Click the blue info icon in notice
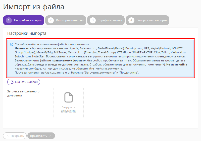 point(12,44)
